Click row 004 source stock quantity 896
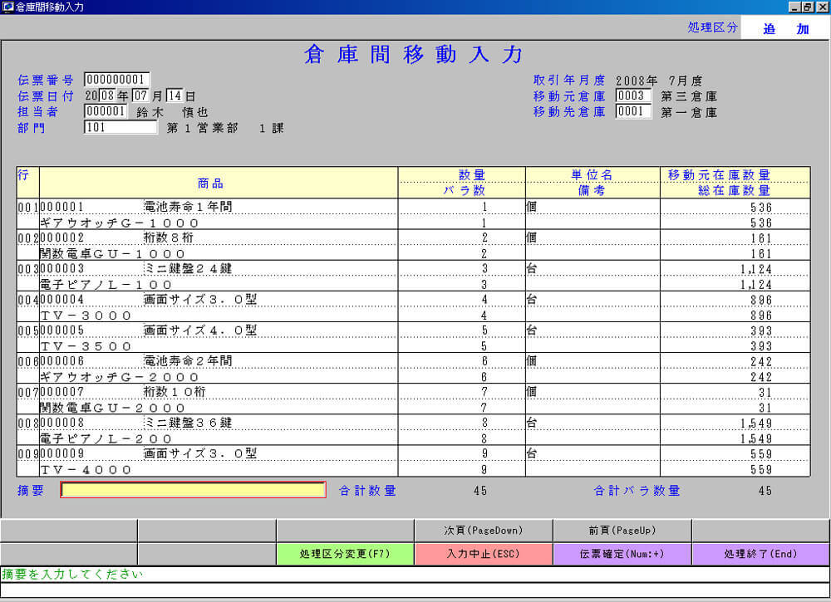 point(761,300)
